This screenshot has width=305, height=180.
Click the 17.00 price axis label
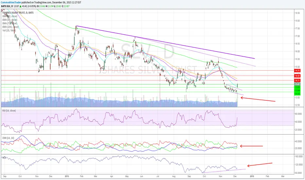(x=297, y=36)
